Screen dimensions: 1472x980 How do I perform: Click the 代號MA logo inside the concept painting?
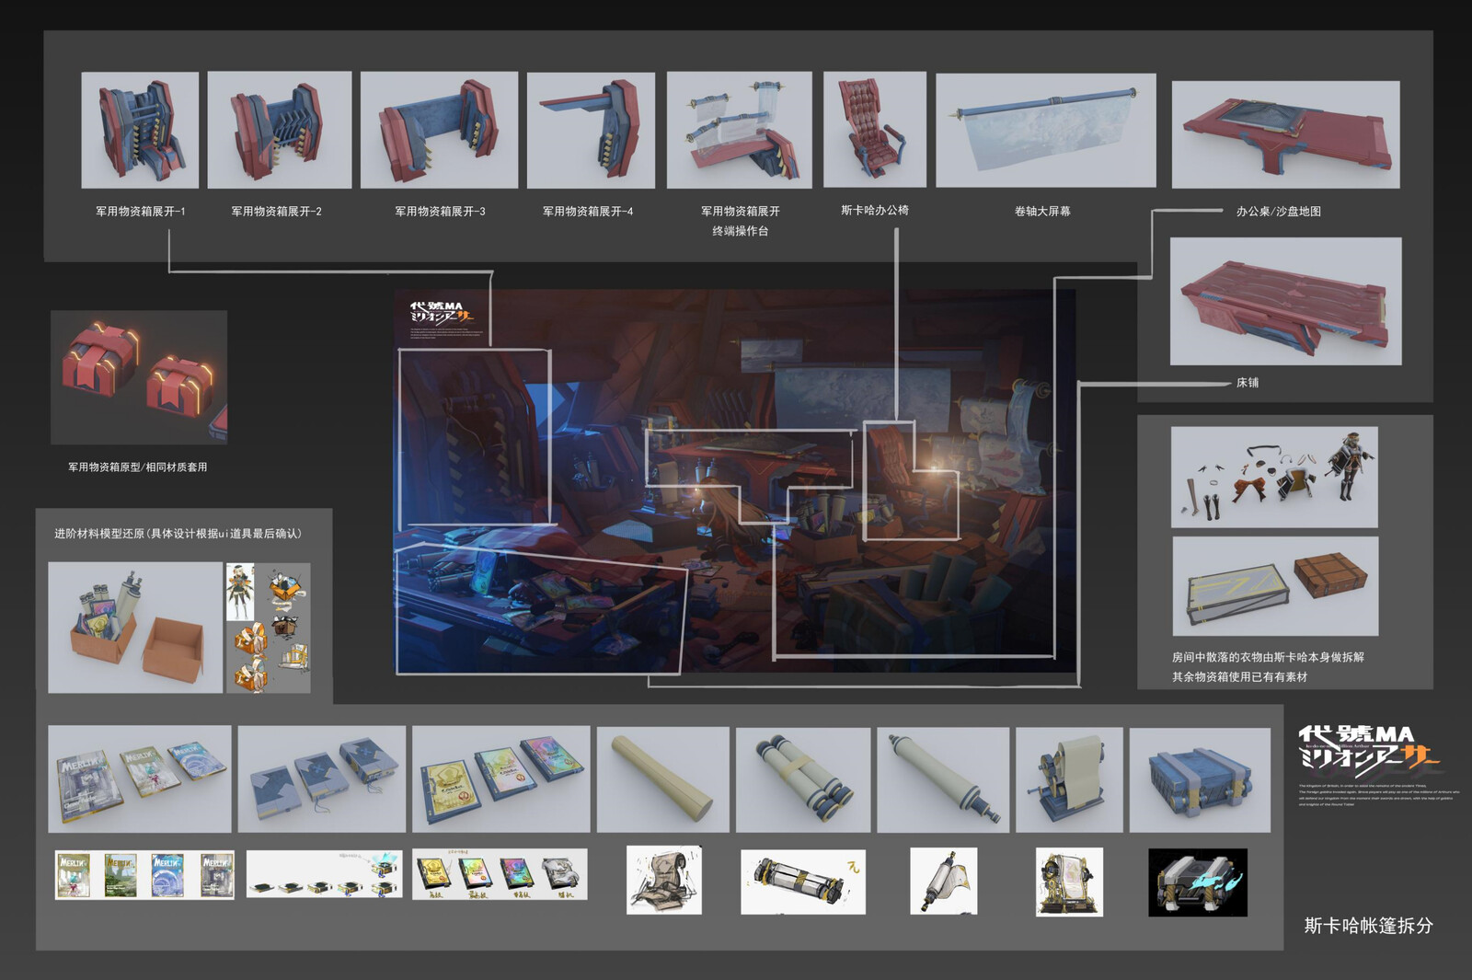[x=443, y=312]
